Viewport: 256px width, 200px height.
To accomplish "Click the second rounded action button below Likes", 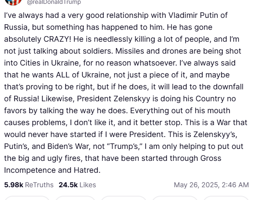I will (75, 198).
